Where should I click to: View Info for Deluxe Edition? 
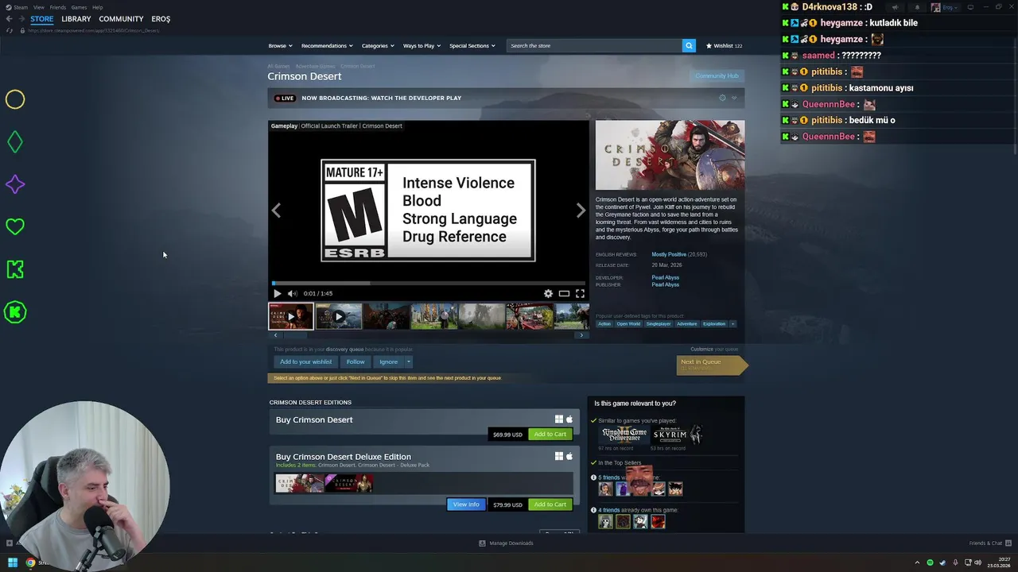tap(466, 504)
